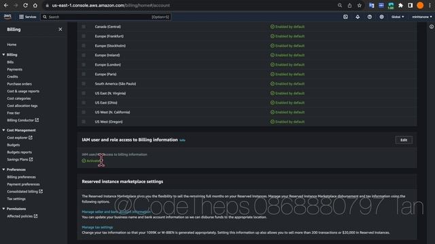Screen dimensions: 435x244
Task: Select the US West (Oregon) checkbox
Action: [x=84, y=122]
